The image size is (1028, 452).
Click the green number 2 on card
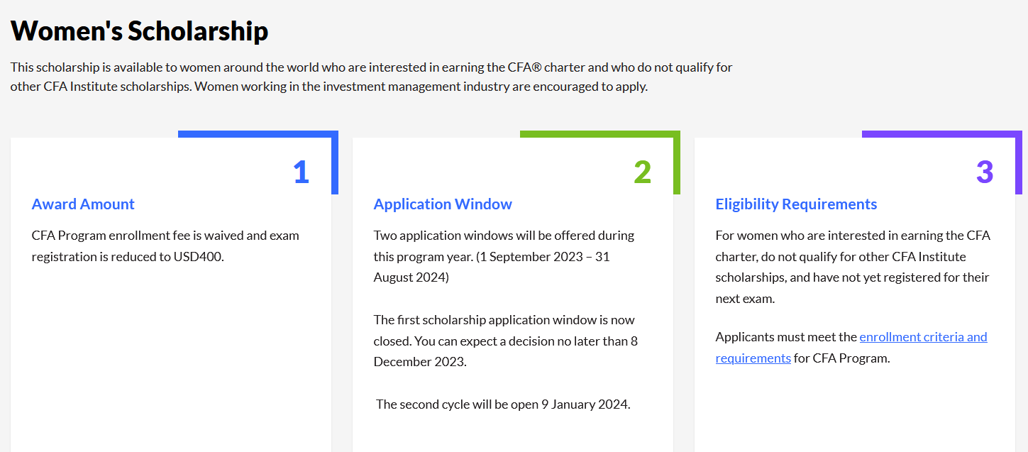pos(643,172)
